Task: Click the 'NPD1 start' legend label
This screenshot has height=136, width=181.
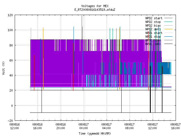Action: [x=154, y=33]
